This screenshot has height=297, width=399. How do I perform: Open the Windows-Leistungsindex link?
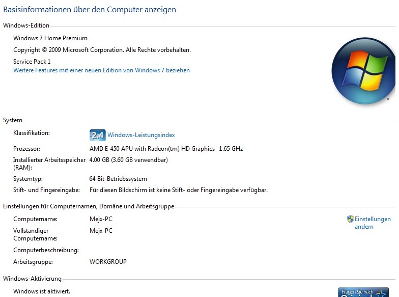pos(141,135)
